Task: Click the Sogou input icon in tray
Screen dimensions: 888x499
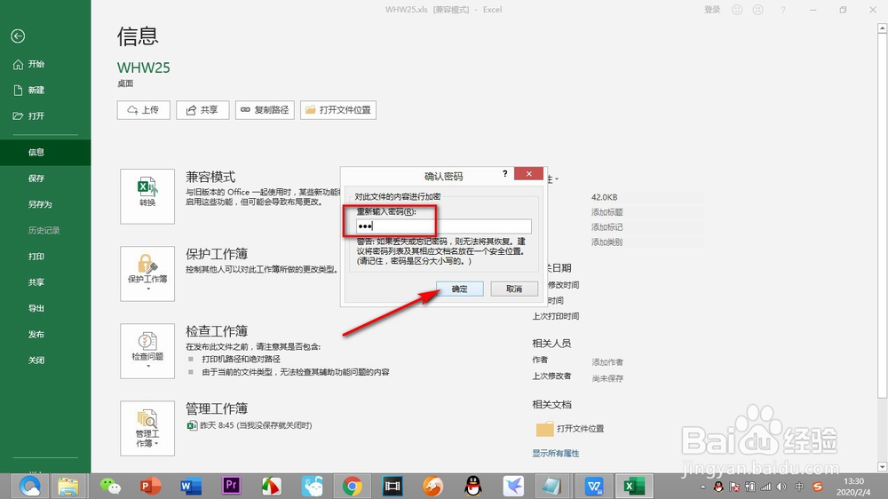Action: pos(817,487)
